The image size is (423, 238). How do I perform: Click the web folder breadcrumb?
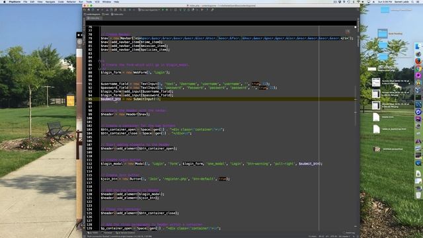click(x=106, y=15)
